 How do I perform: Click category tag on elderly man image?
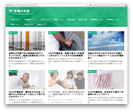point(13,71)
